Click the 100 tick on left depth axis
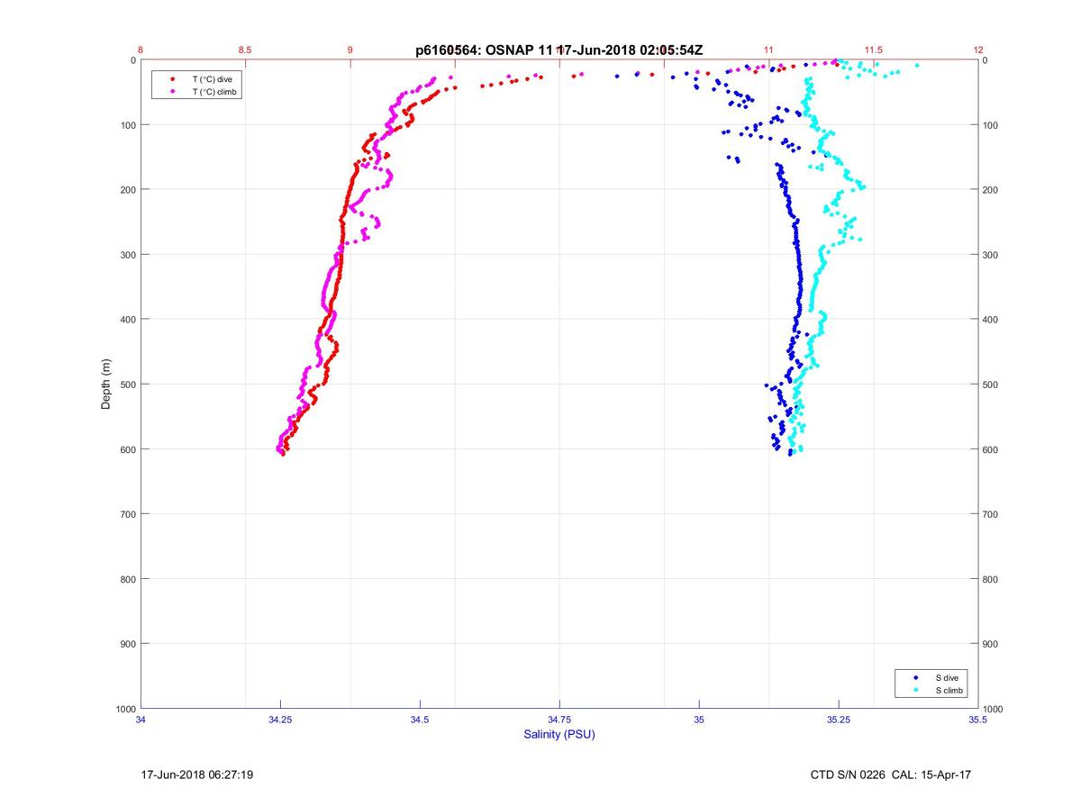This screenshot has height=797, width=1081. [x=127, y=125]
